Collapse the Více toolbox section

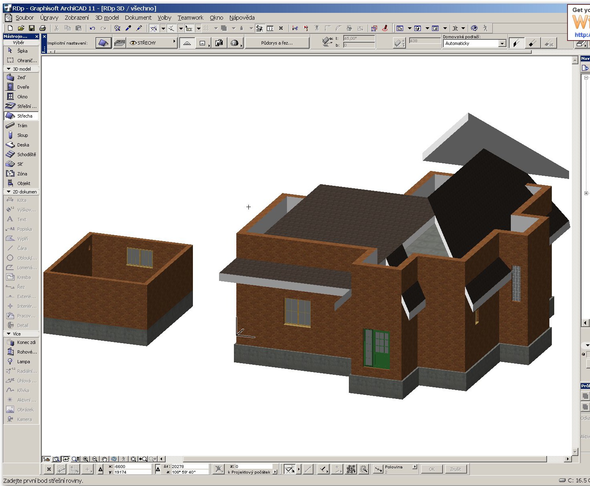8,334
